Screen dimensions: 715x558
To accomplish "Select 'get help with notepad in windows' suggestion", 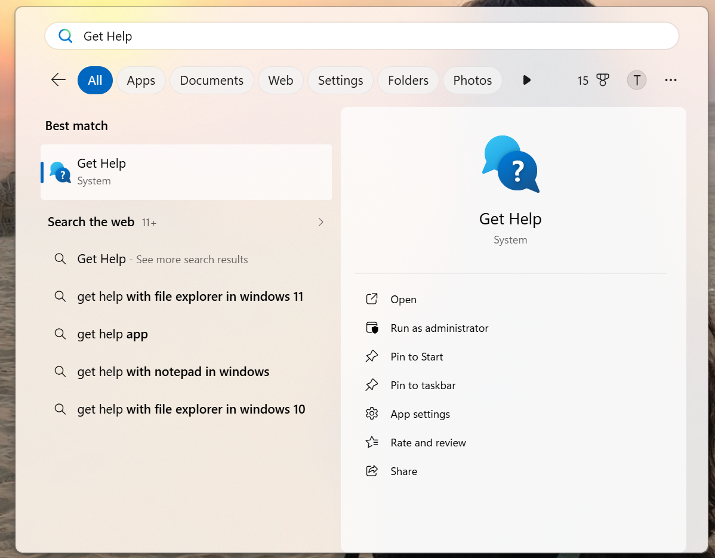I will [x=173, y=372].
